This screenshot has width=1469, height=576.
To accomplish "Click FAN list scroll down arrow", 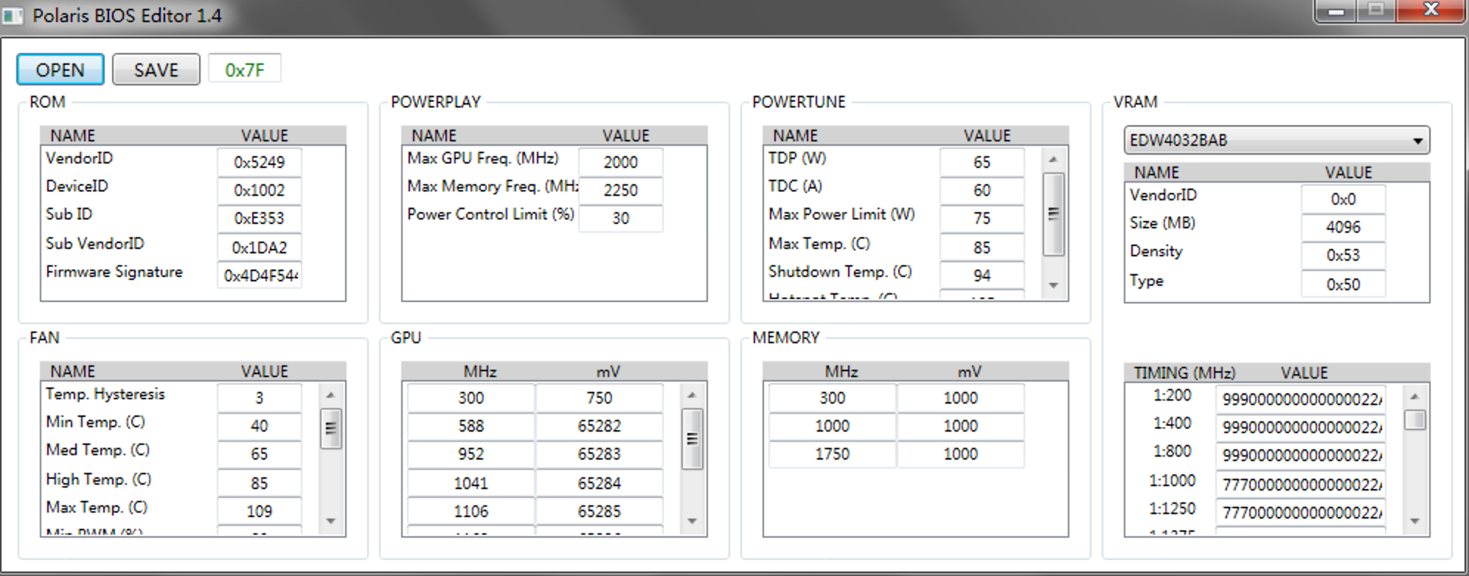I will click(330, 521).
